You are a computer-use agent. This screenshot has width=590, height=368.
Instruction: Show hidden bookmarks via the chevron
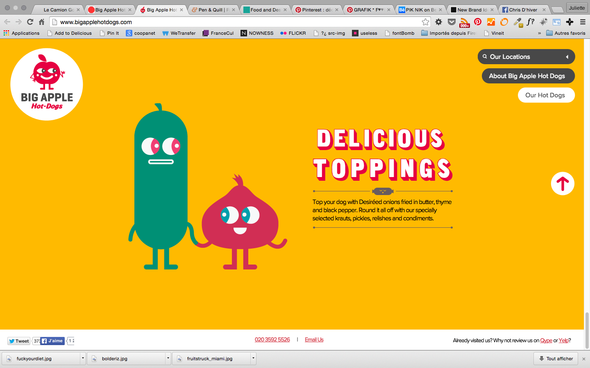pos(539,33)
